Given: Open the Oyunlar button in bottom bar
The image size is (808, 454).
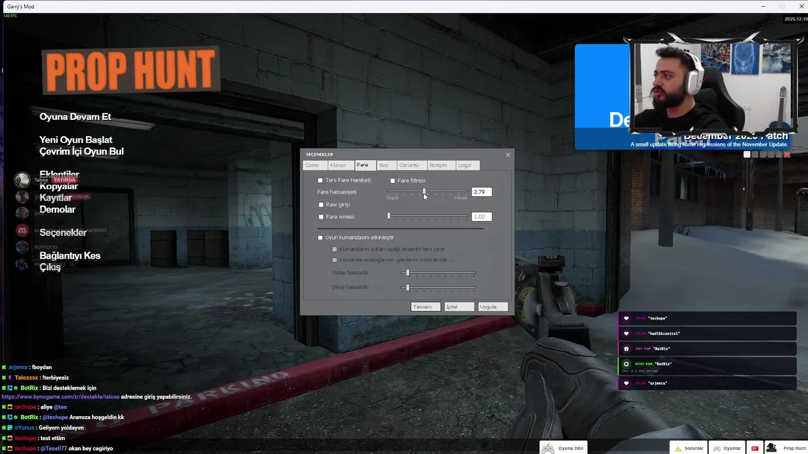Looking at the screenshot, I should [x=727, y=448].
